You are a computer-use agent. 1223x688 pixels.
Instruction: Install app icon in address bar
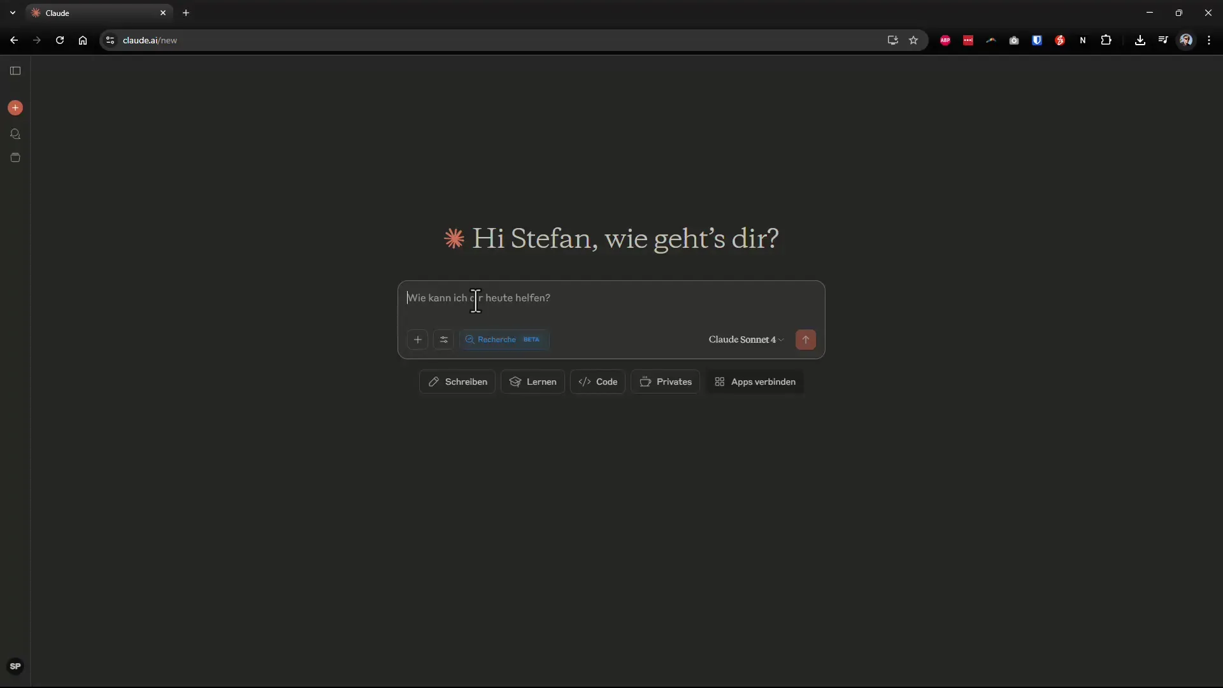coord(893,40)
